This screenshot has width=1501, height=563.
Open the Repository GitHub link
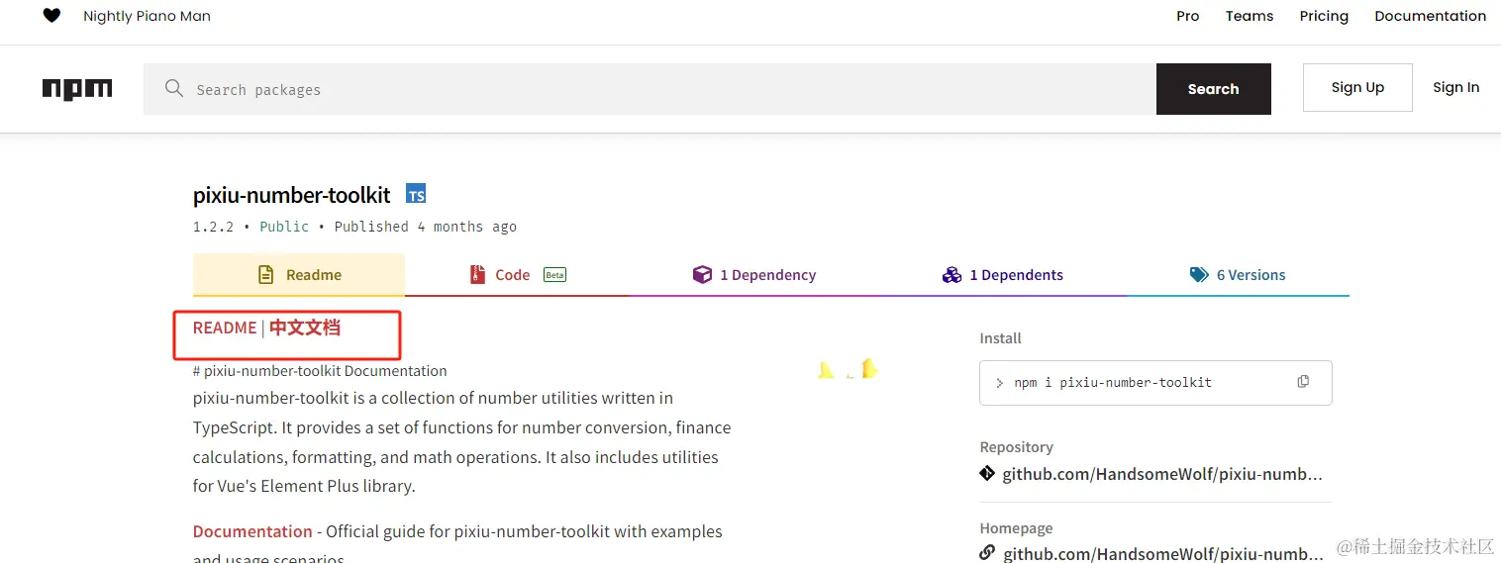(x=1162, y=474)
